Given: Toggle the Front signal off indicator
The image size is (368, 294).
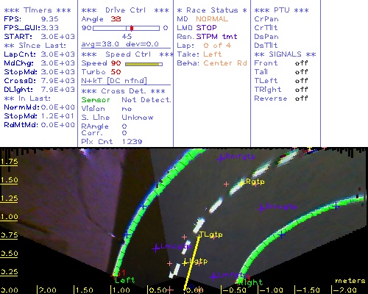Looking at the screenshot, I should click(x=302, y=63).
